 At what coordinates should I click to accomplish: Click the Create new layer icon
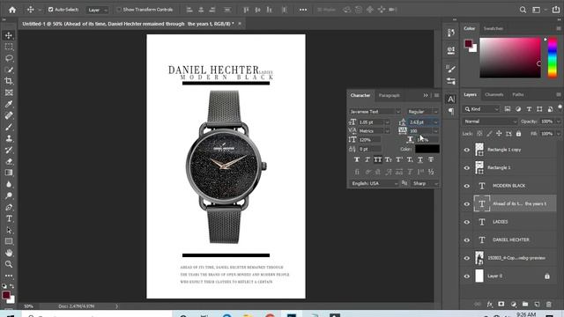[x=537, y=304]
